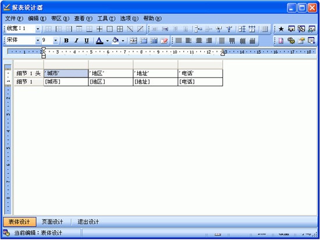320x240 pixels.
Task: Click the bottom vertical alignment icon
Action: [253, 41]
